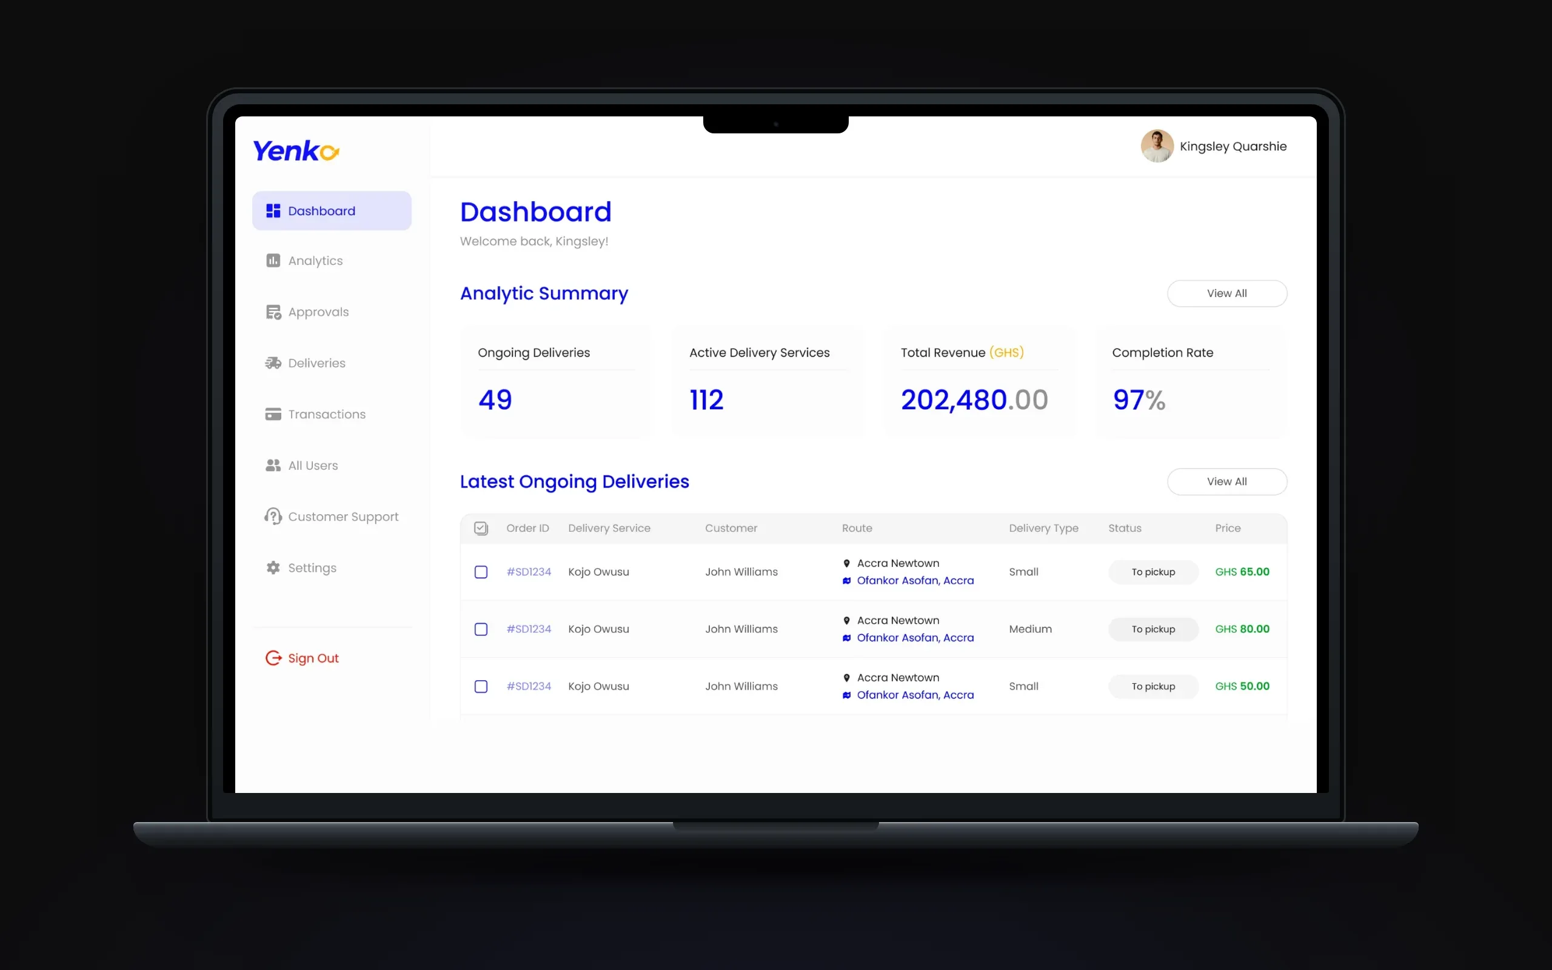Open the Analytics menu item

tap(332, 261)
